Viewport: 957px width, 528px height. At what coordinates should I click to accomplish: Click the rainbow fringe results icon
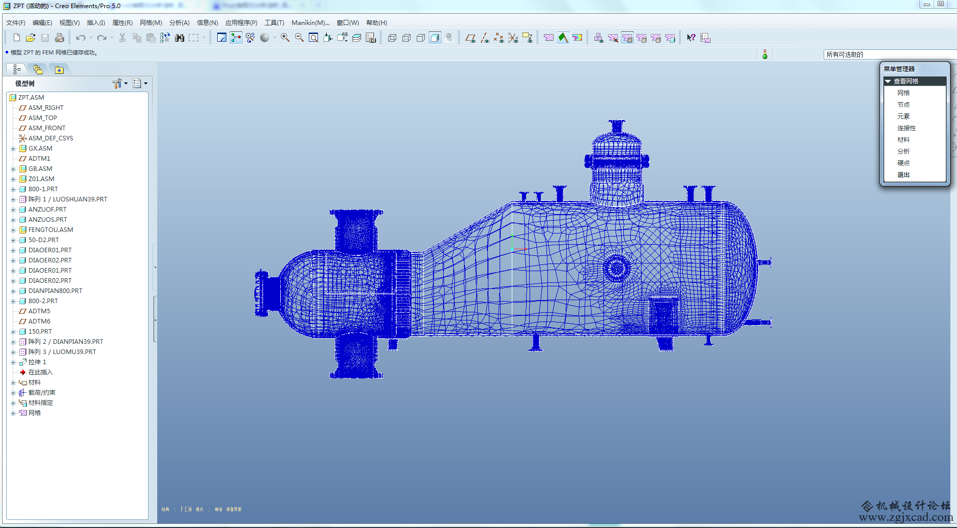click(577, 38)
